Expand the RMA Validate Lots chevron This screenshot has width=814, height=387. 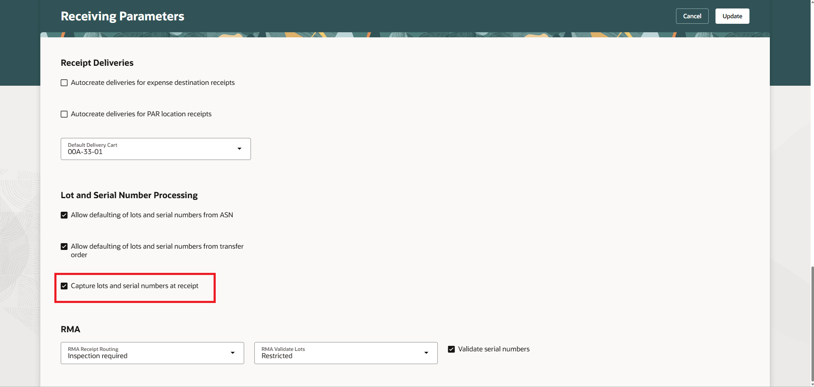[426, 353]
